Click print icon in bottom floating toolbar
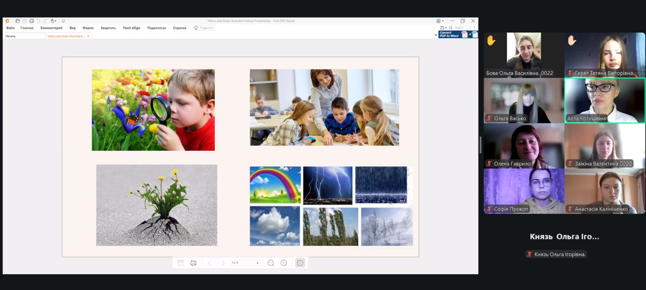This screenshot has width=646, height=290. (193, 263)
